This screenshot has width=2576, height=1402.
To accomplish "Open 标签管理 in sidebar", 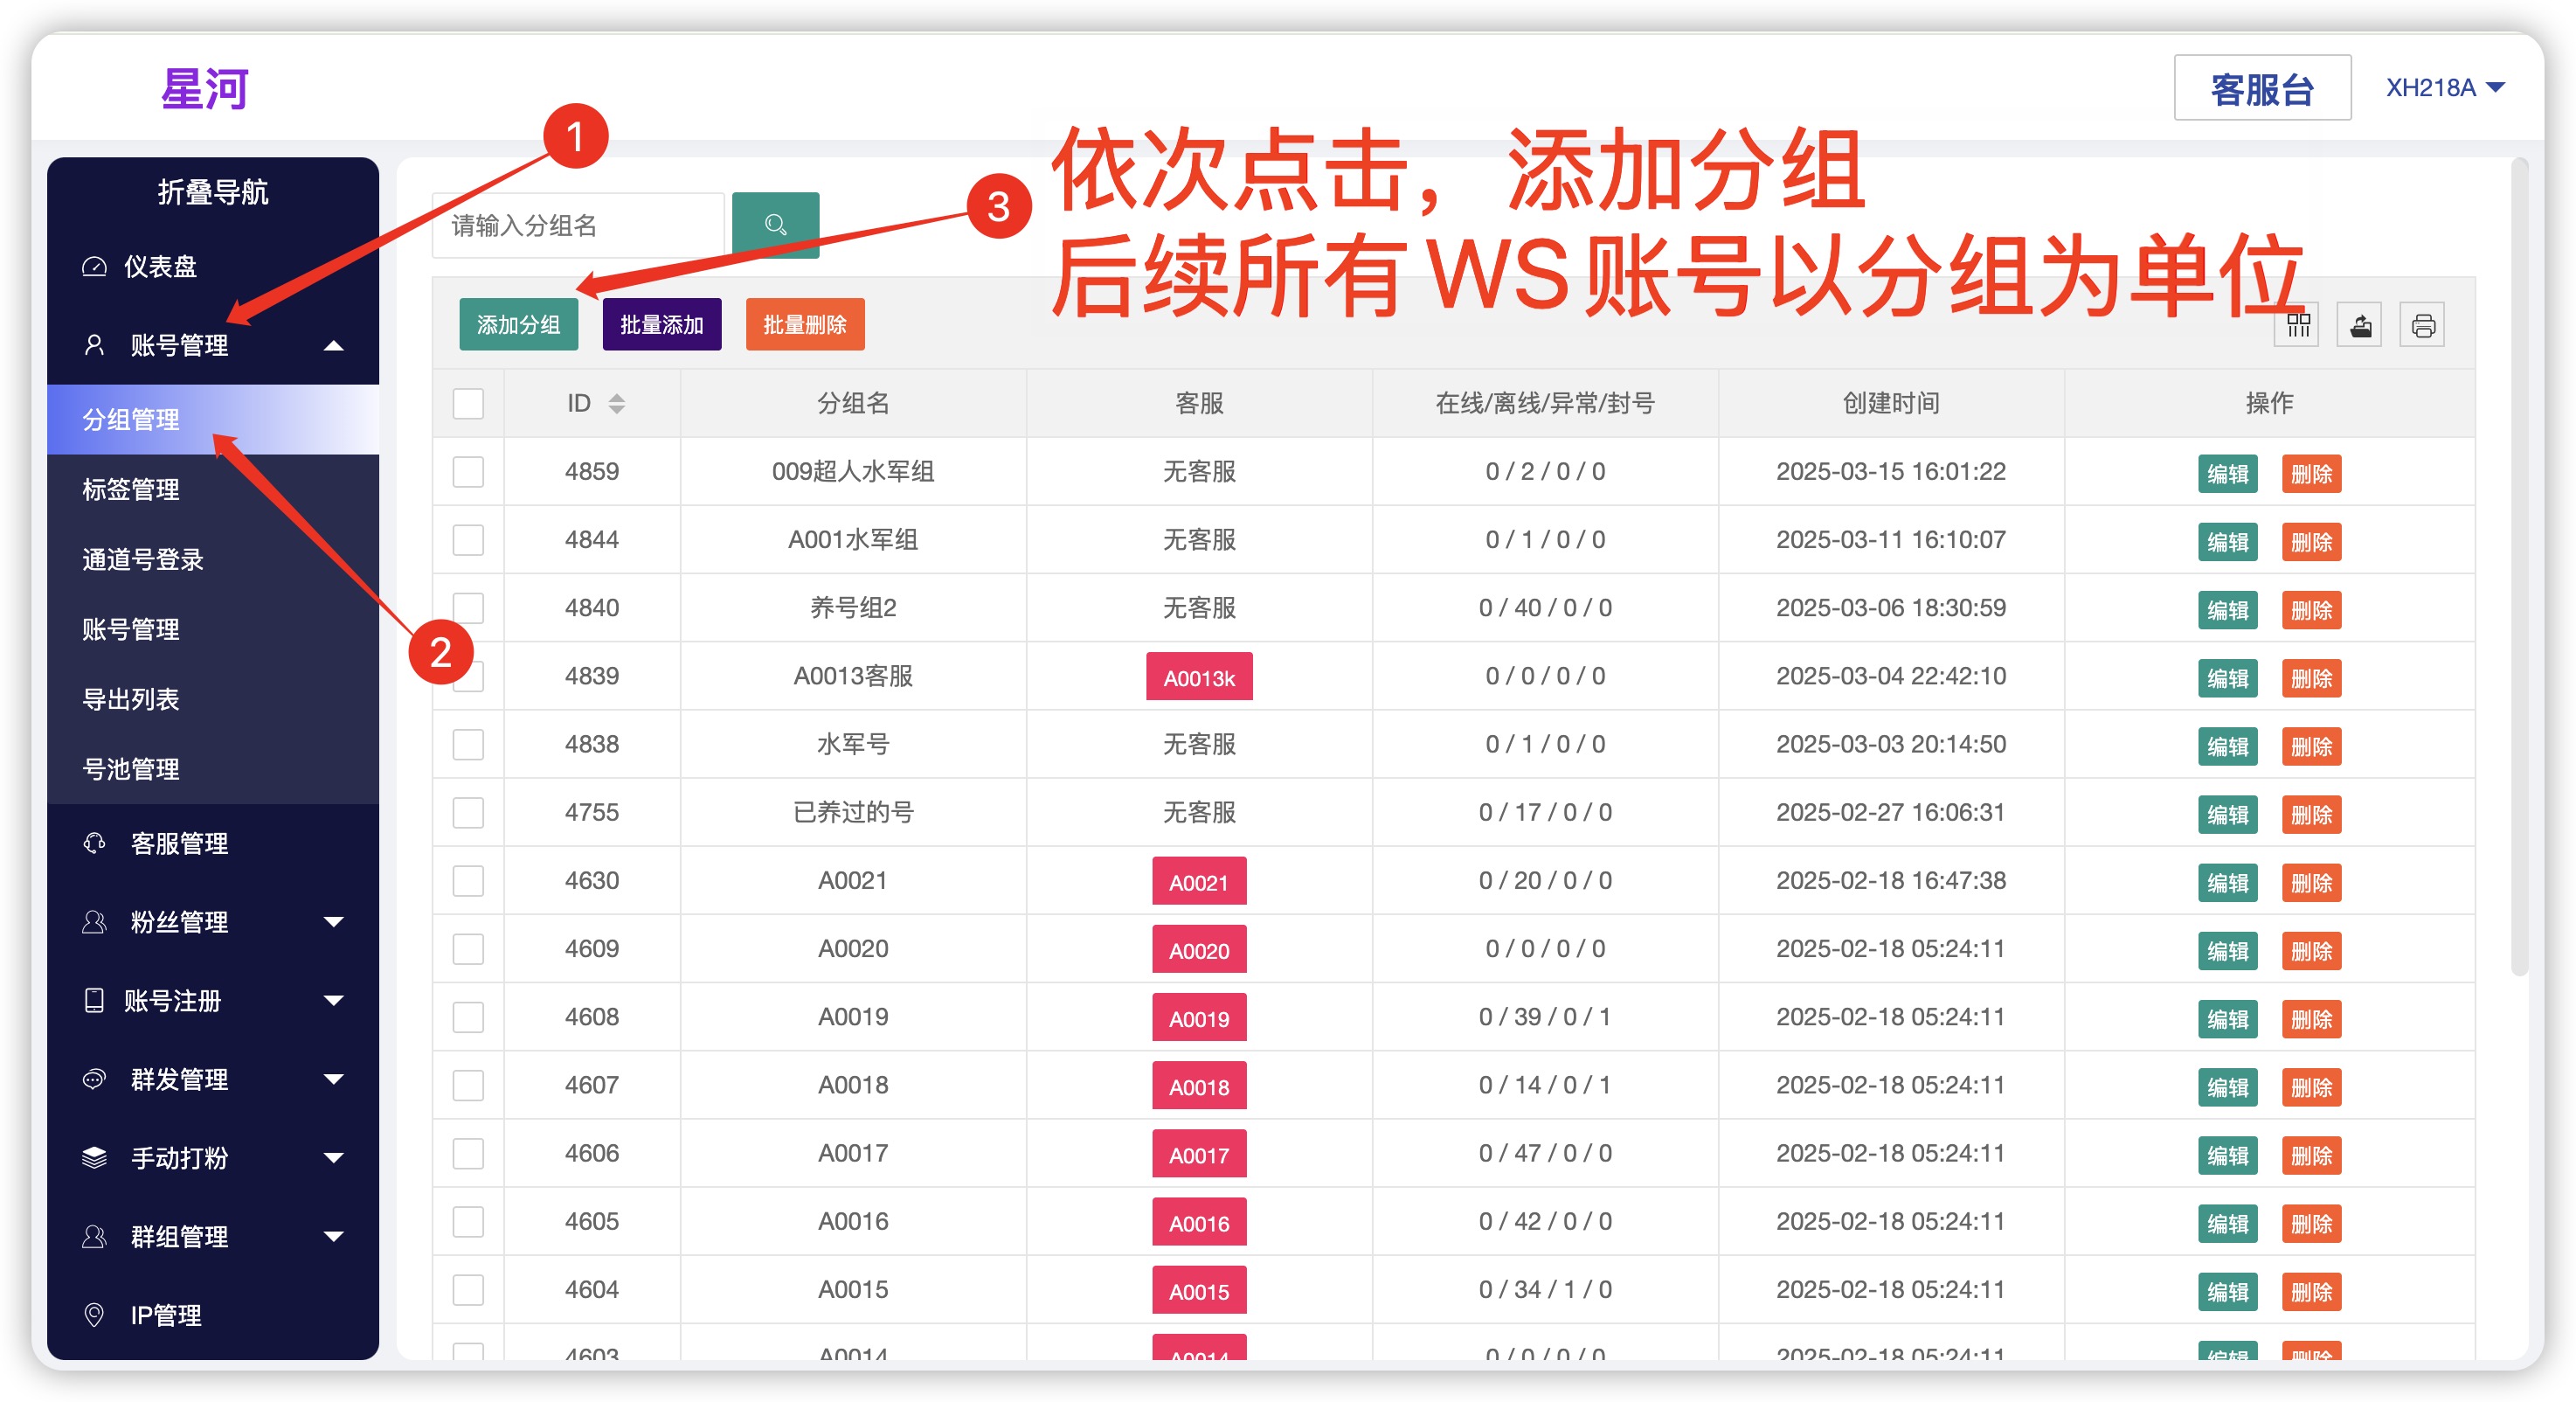I will pos(131,489).
